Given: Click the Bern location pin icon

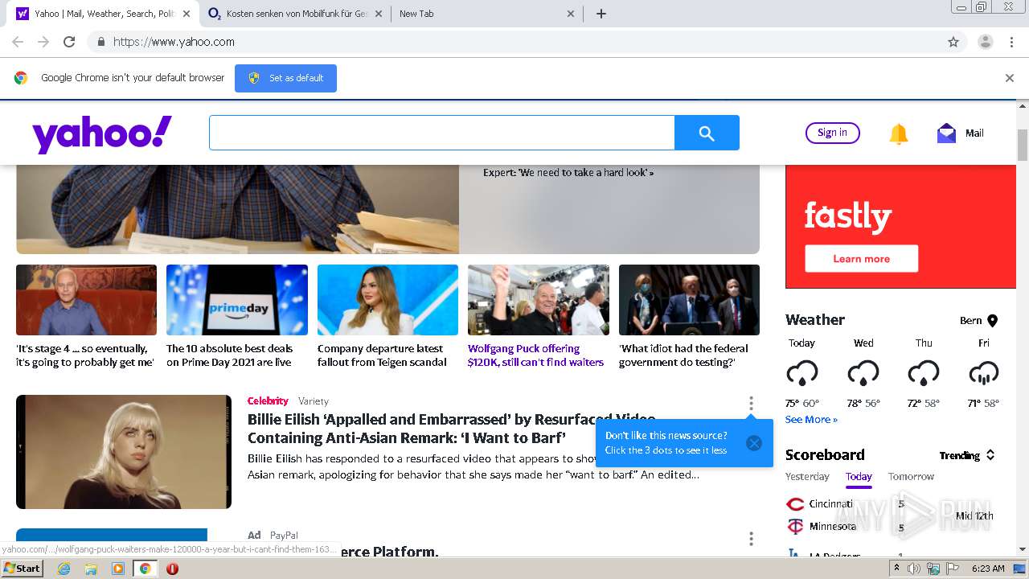Looking at the screenshot, I should pos(992,321).
